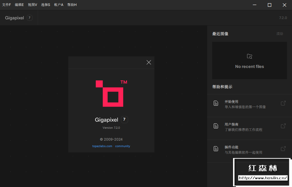Image resolution: width=292 pixels, height=187 pixels.
Task: Click the external link icon for 插件功能
Action: pos(283,149)
